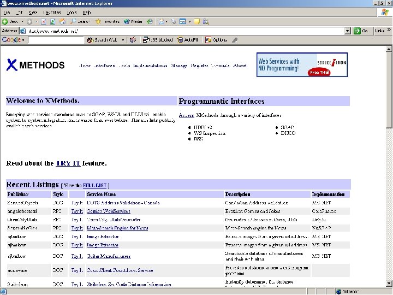Viewport: 393px width, 295px height.
Task: Click the vertical scrollbar thumb
Action: (x=389, y=90)
